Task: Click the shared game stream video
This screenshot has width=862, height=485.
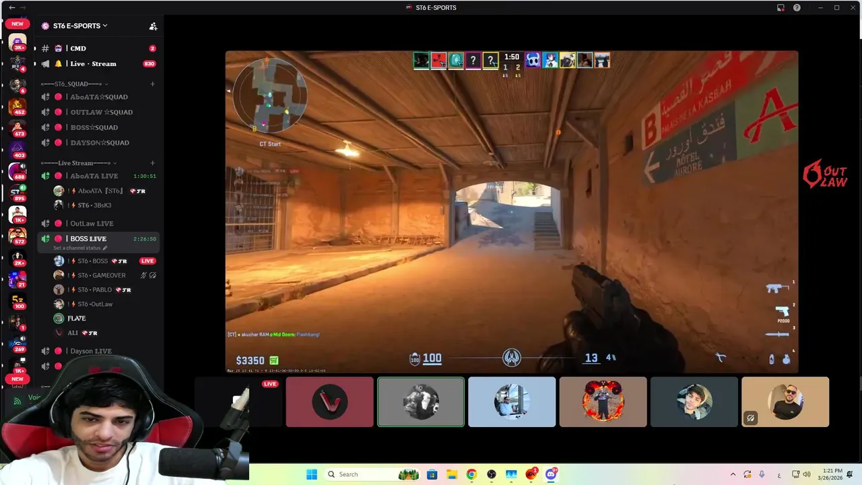Action: [512, 212]
